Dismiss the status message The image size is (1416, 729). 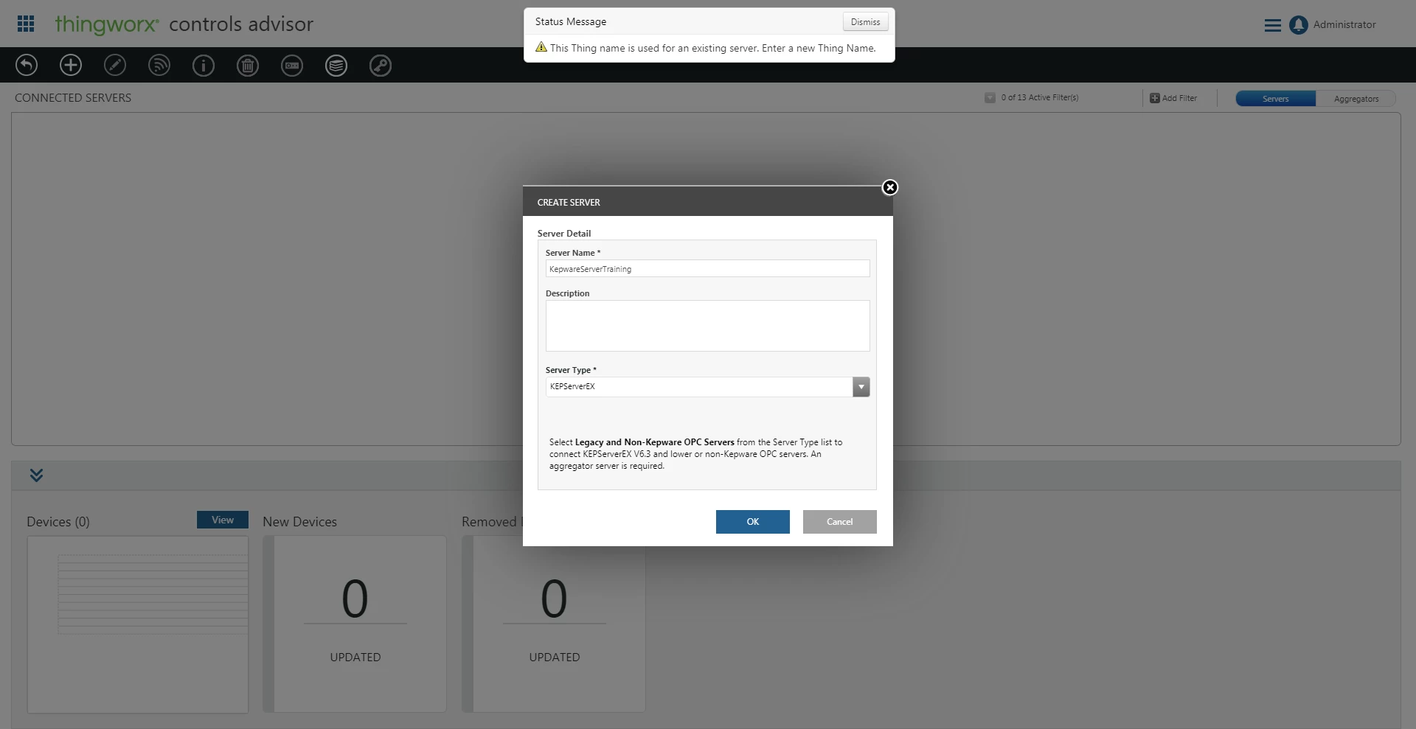865,22
